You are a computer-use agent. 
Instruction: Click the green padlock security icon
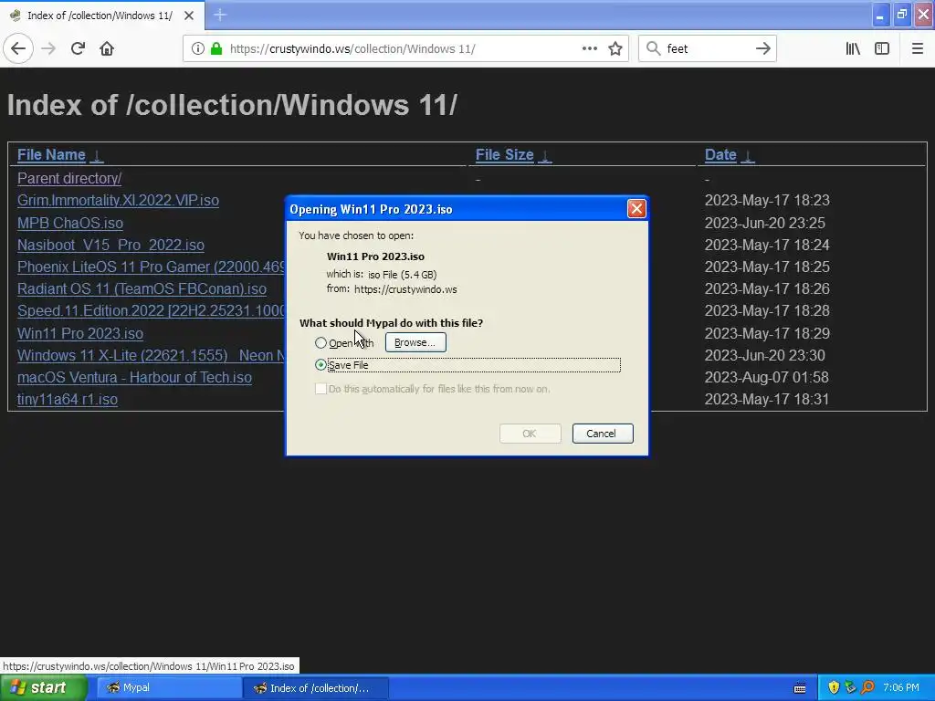pos(216,49)
